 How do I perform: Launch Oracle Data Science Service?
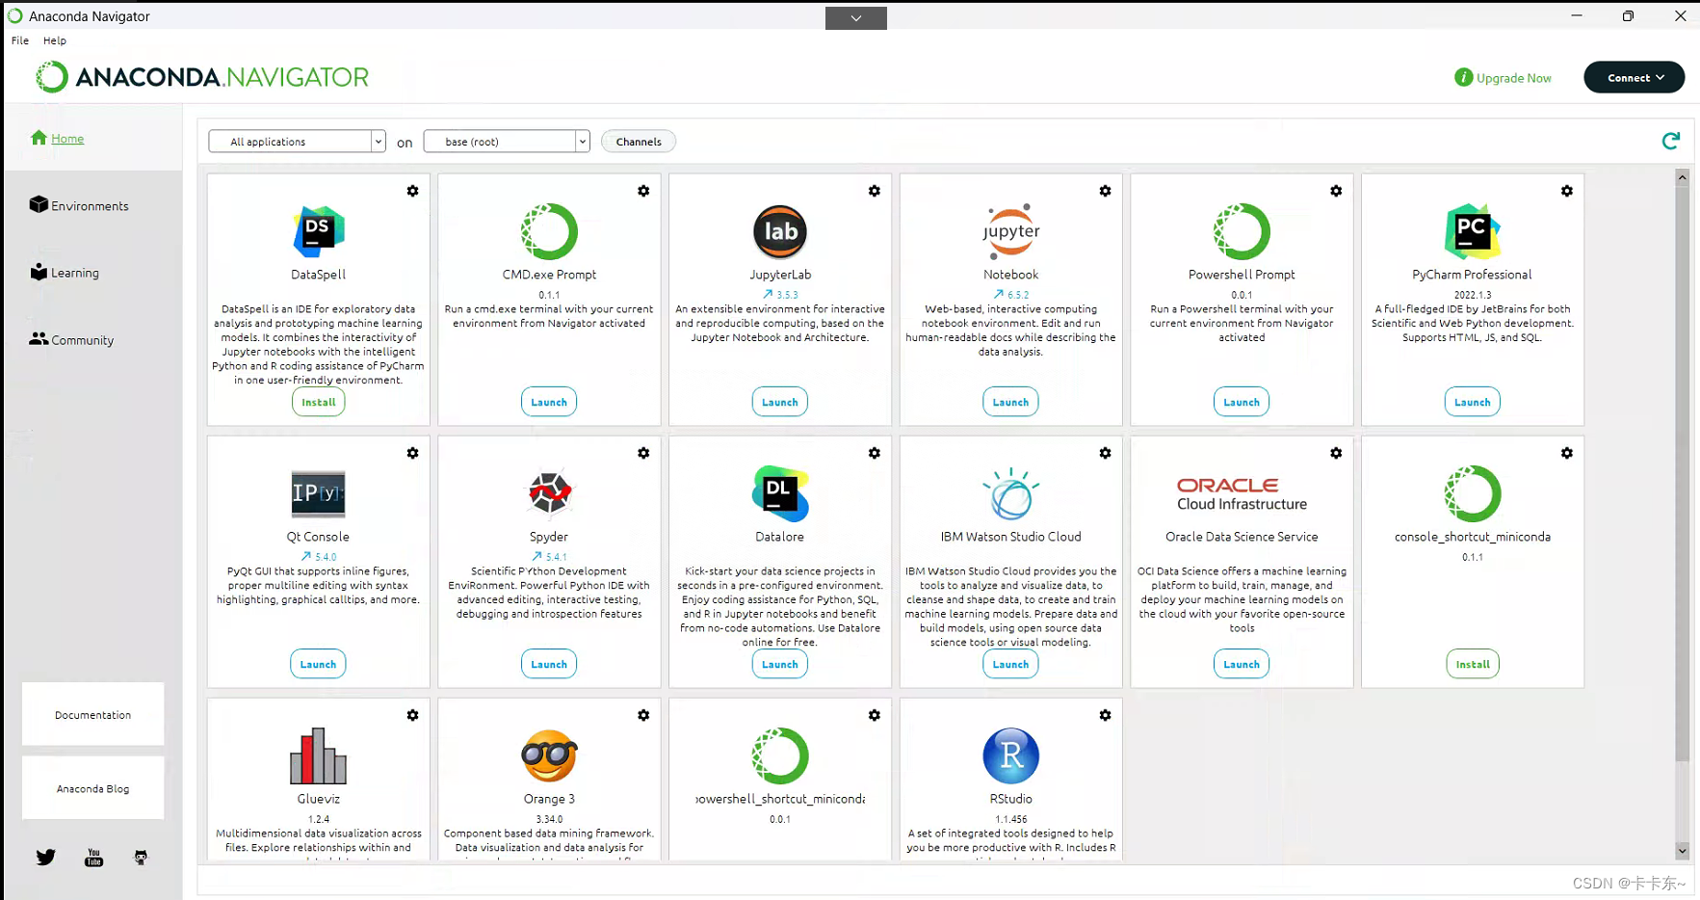[1242, 664]
